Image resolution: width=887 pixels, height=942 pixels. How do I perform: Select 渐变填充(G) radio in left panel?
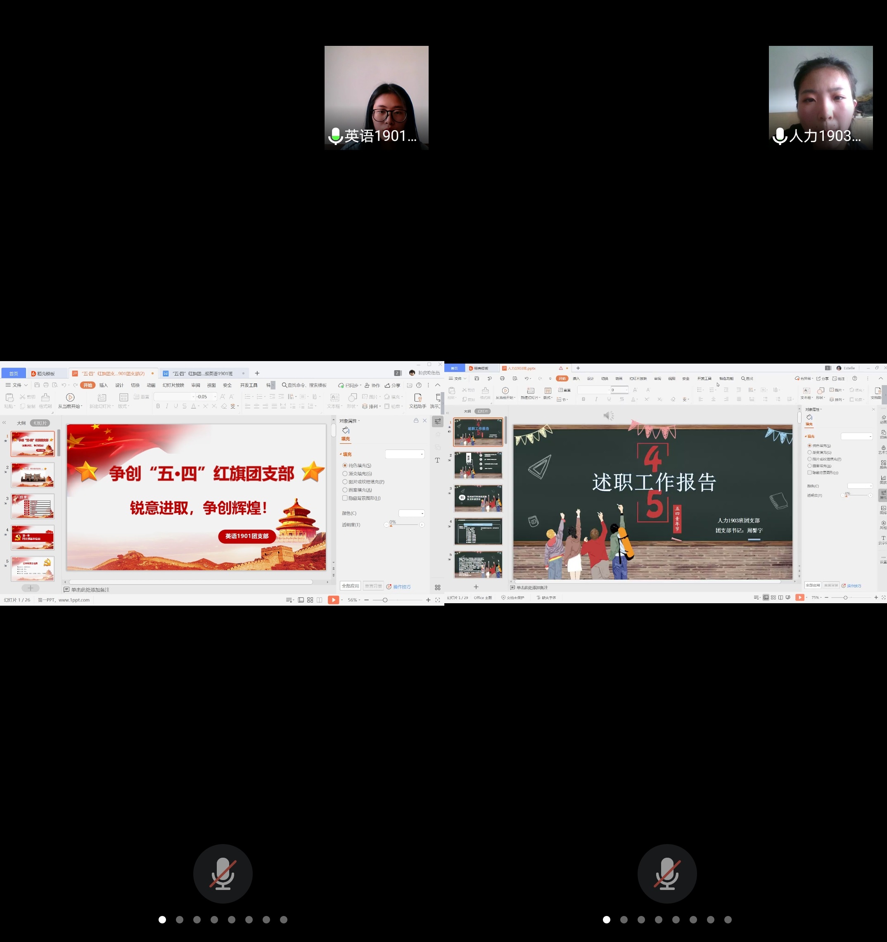(x=345, y=473)
